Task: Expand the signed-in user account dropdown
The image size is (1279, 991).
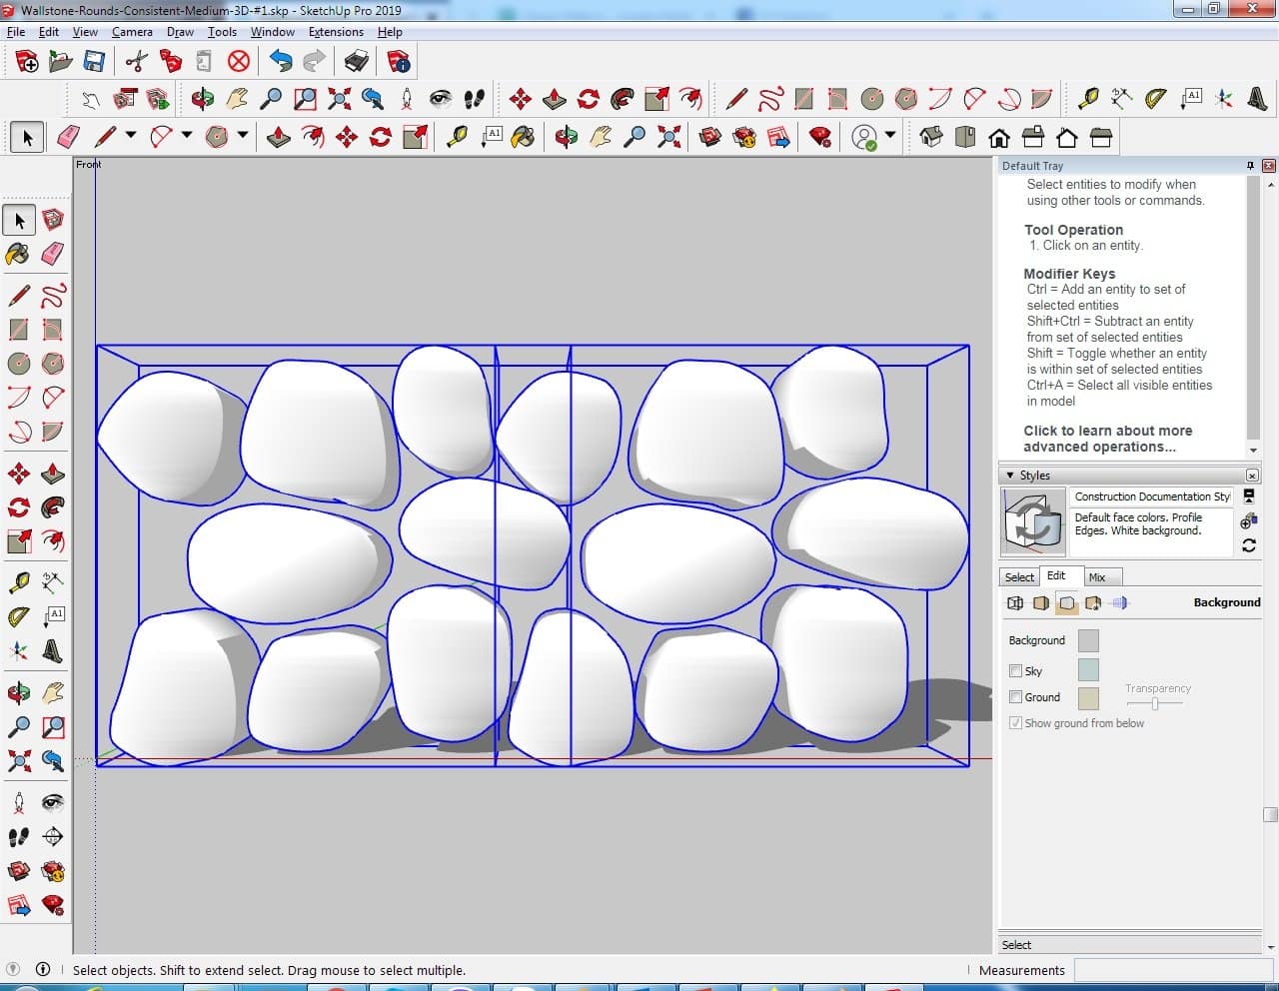Action: click(890, 135)
